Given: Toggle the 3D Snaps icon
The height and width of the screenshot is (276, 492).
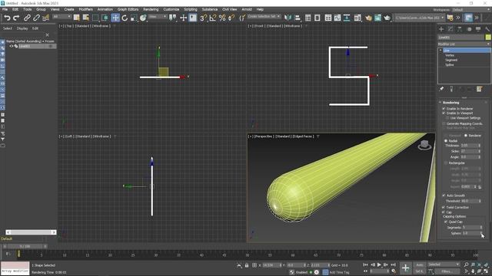Looking at the screenshot, I should (203, 18).
